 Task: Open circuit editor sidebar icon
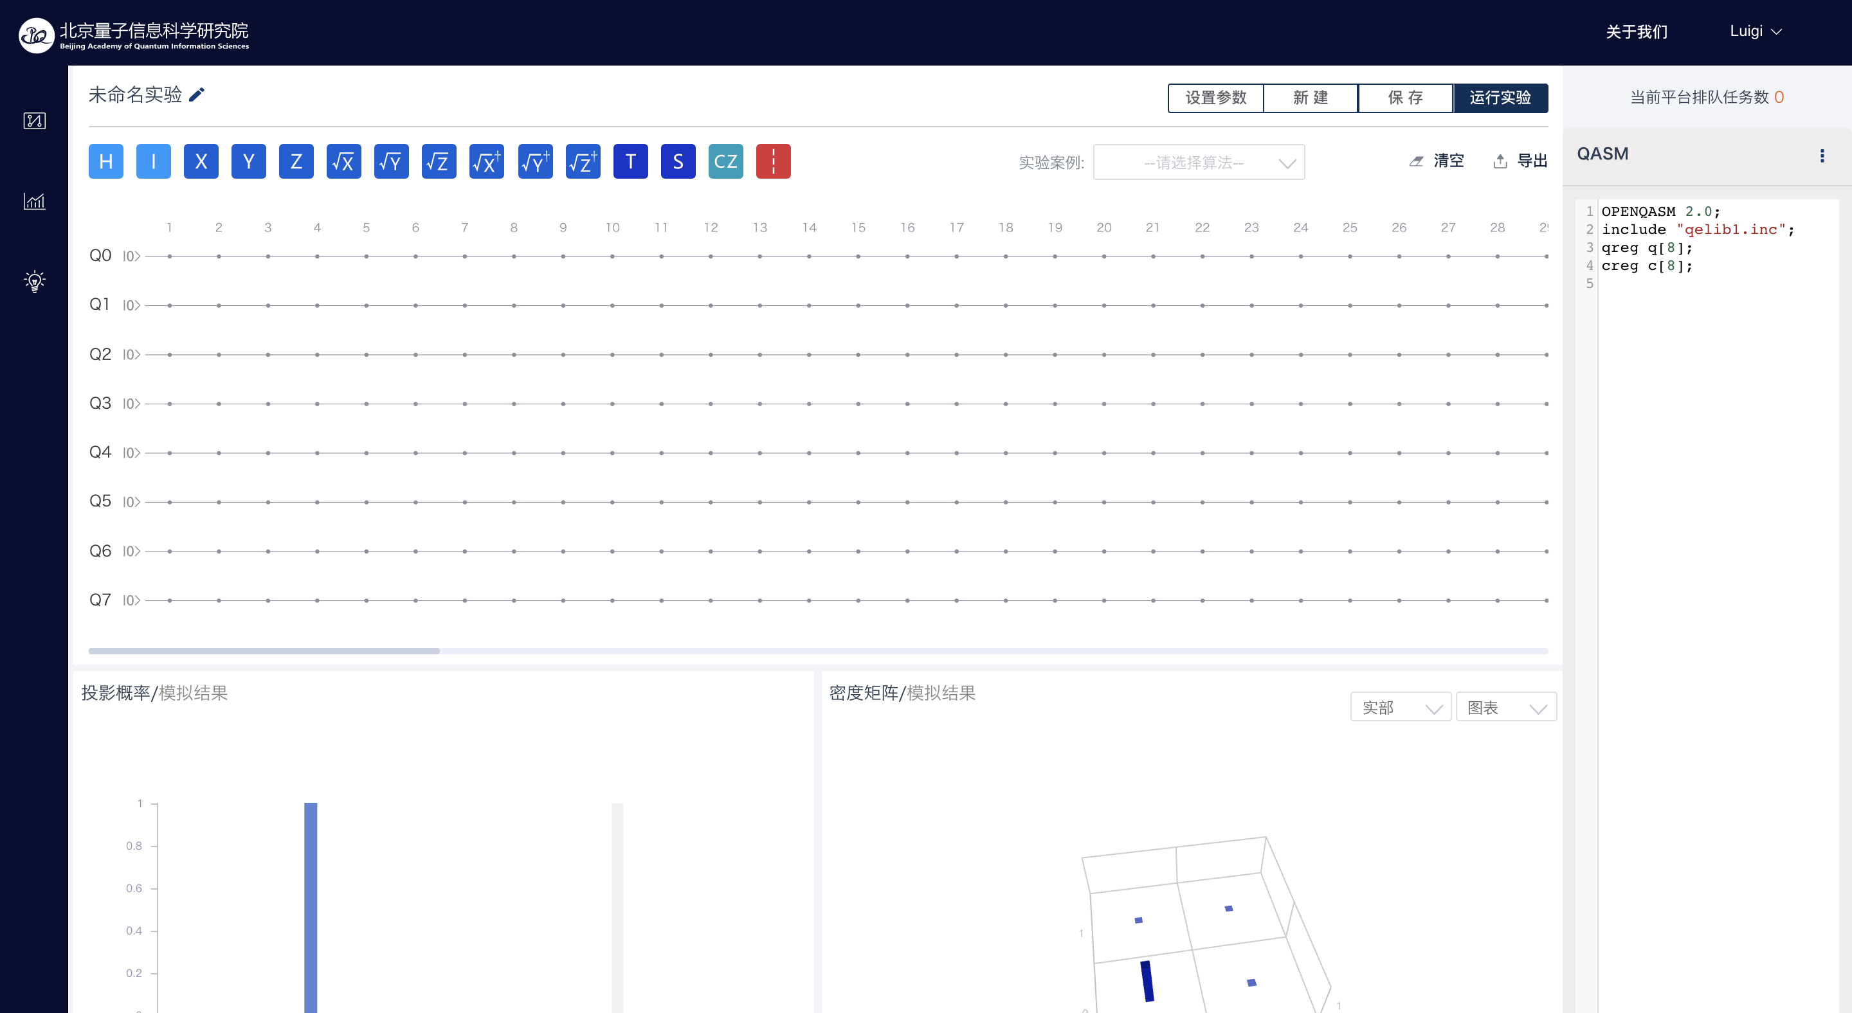pyautogui.click(x=35, y=121)
